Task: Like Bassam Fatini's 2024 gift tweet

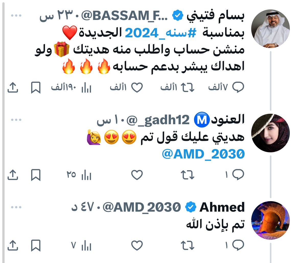Action: tap(137, 88)
